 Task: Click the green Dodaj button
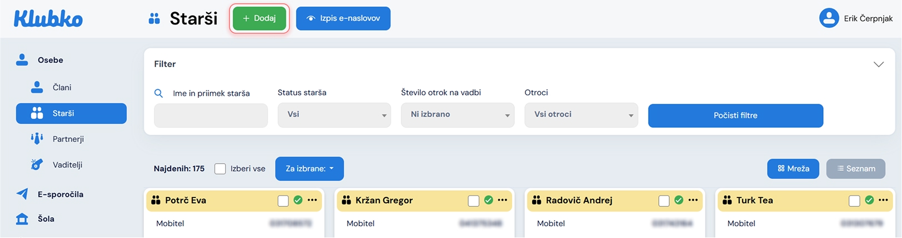point(259,18)
